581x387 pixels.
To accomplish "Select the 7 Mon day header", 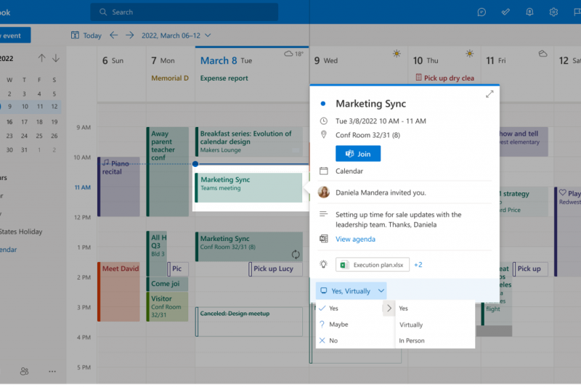I will point(163,60).
